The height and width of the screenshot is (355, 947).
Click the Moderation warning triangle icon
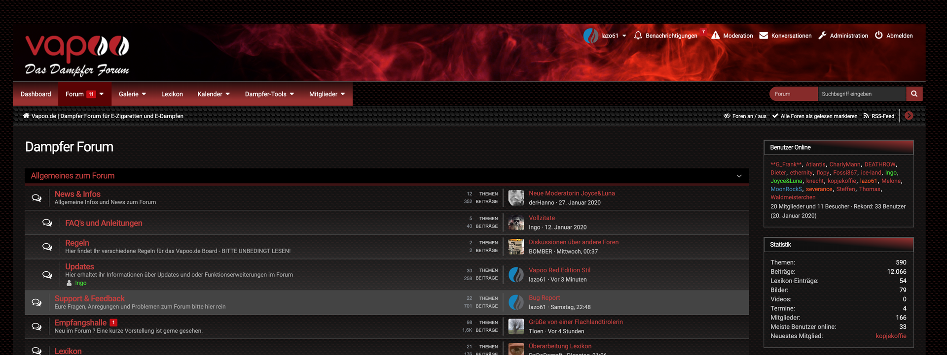[x=715, y=35]
